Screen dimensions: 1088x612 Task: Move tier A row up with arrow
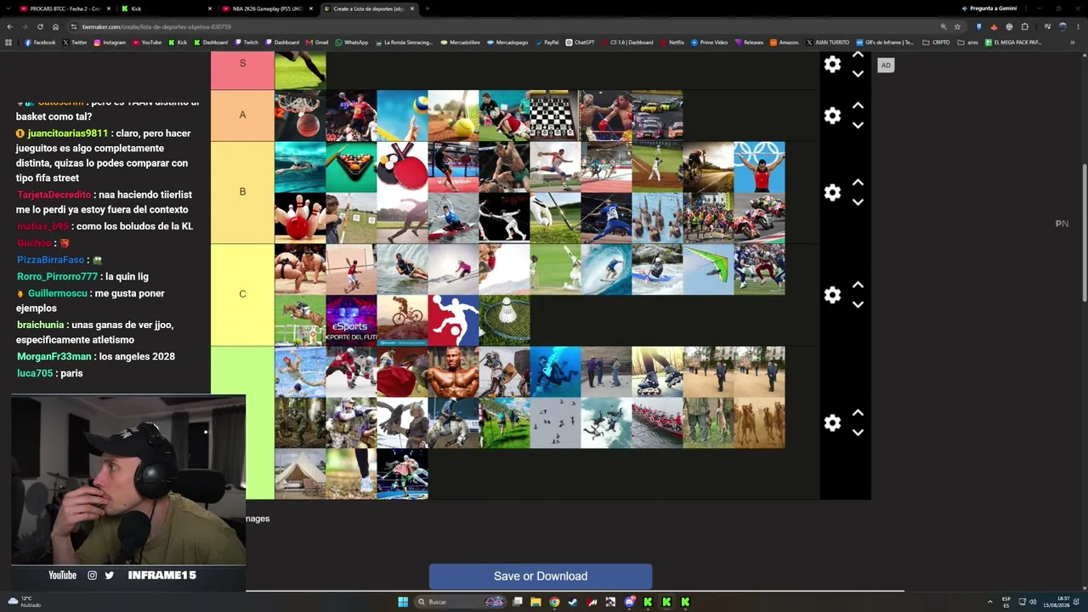(x=858, y=105)
